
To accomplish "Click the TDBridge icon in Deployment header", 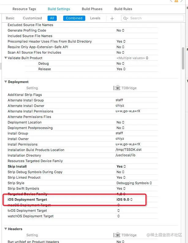I will 118,88.
